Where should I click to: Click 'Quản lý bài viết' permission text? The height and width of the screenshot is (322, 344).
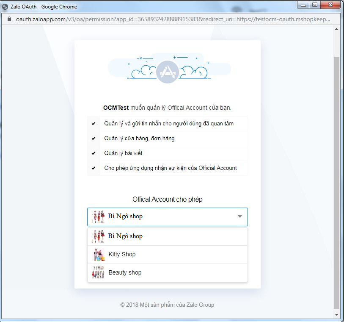[x=123, y=153]
